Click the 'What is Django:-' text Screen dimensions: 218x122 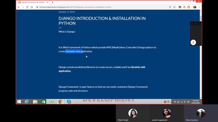tap(67, 32)
